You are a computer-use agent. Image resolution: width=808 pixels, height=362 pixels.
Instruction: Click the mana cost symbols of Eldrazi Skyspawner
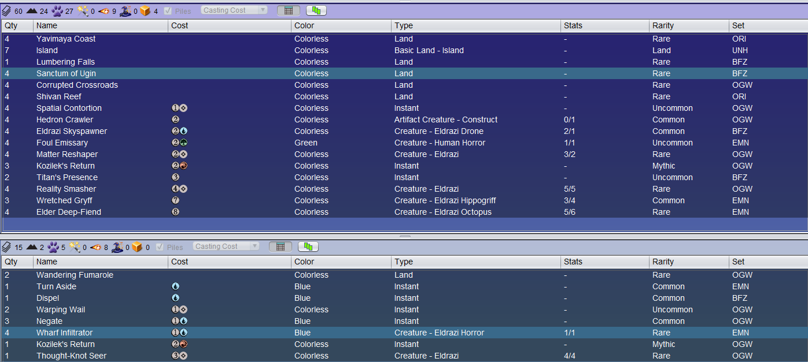179,131
